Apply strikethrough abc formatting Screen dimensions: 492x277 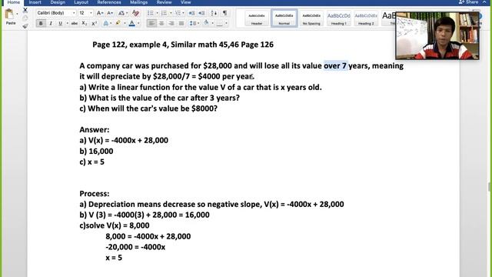[75, 23]
